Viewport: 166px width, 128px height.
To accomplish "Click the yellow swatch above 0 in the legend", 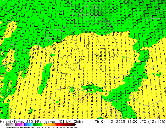I will pos(43,125).
